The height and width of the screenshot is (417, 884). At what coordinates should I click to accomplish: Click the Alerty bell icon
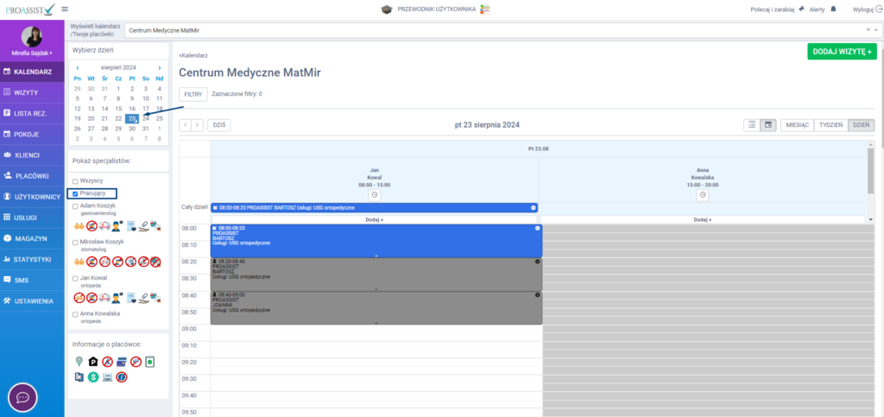(833, 9)
